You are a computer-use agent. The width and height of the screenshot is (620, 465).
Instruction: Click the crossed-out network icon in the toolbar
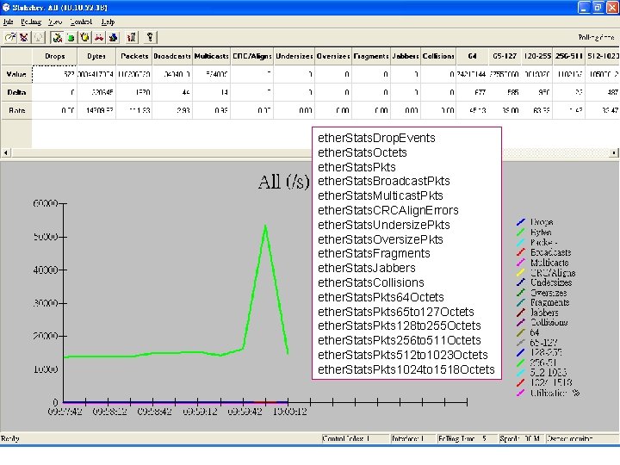point(24,37)
